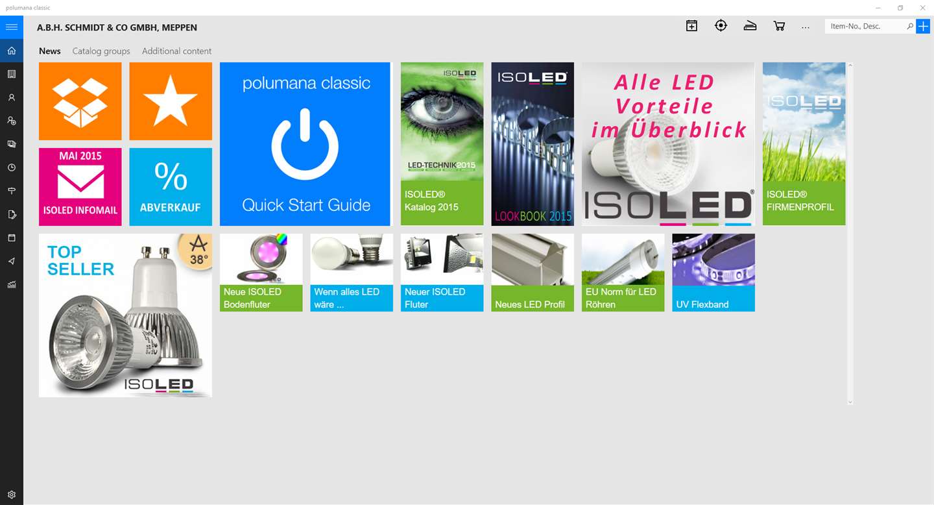Open the polumana classic Quick Start Guide tile
Screen dimensions: 934x505
tap(305, 144)
